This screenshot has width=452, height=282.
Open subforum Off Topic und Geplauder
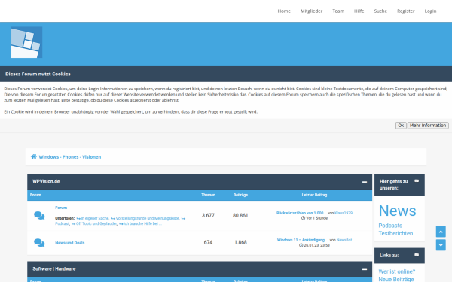(96, 223)
